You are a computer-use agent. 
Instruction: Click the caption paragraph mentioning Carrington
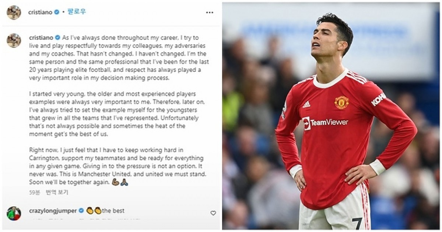[116, 166]
